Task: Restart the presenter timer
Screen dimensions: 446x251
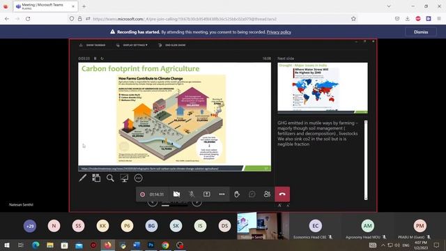Action: click(x=102, y=59)
